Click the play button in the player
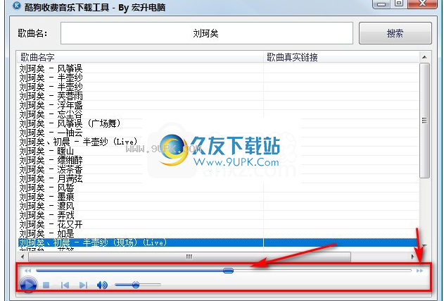 (x=28, y=284)
